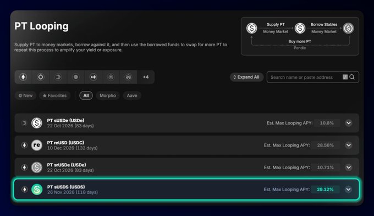Select the bowtie-shaped HyperEVM chain filter icon
374x216 pixels.
point(94,77)
